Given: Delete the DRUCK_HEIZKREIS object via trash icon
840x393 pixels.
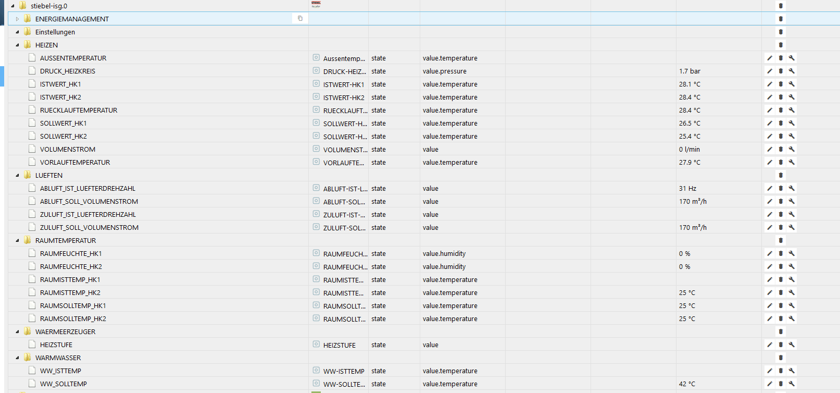Looking at the screenshot, I should [781, 71].
